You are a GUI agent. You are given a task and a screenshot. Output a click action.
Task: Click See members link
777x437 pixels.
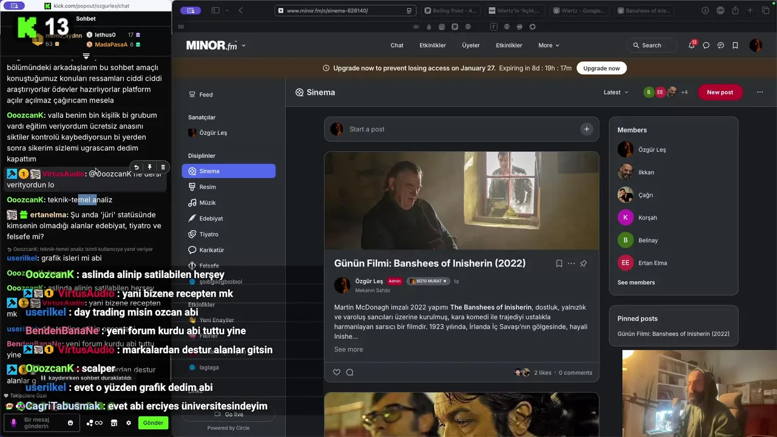(x=636, y=283)
